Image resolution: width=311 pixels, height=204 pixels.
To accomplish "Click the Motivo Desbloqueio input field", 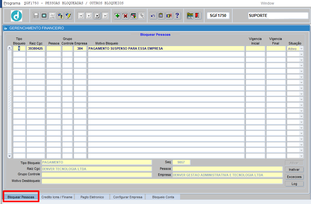I will (x=162, y=181).
